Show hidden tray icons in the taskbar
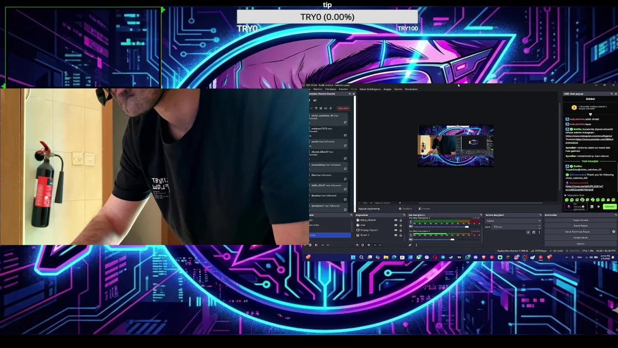Screen dimensions: 618x348 566,257
